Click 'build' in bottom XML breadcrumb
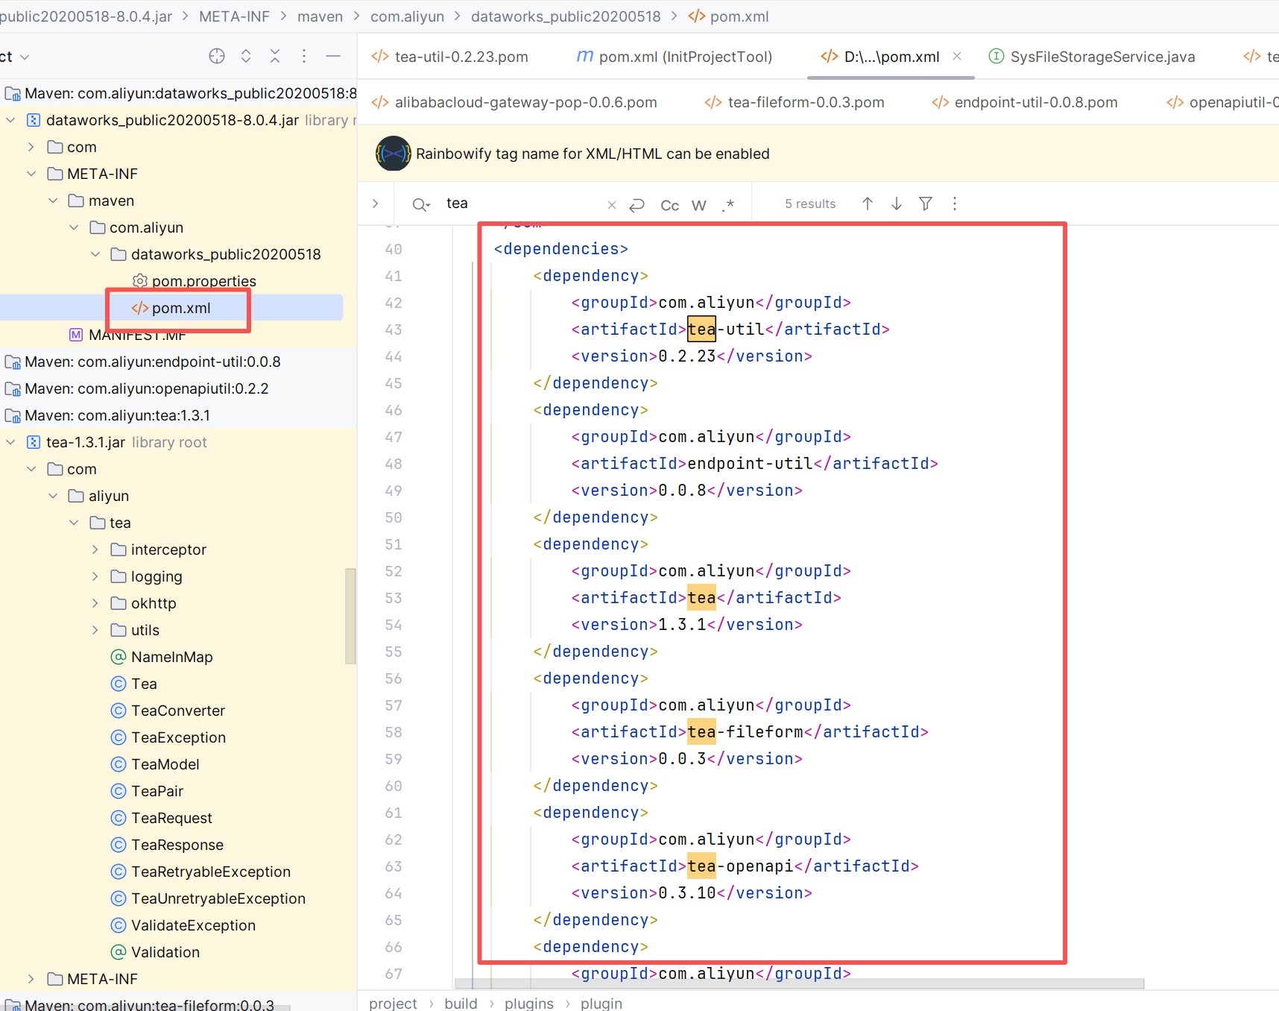1279x1011 pixels. (461, 1004)
